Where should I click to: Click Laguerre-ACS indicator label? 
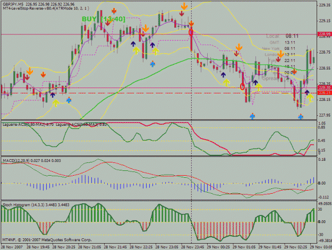point(55,125)
